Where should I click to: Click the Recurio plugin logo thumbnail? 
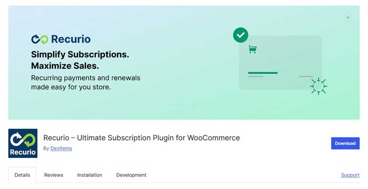tap(23, 143)
